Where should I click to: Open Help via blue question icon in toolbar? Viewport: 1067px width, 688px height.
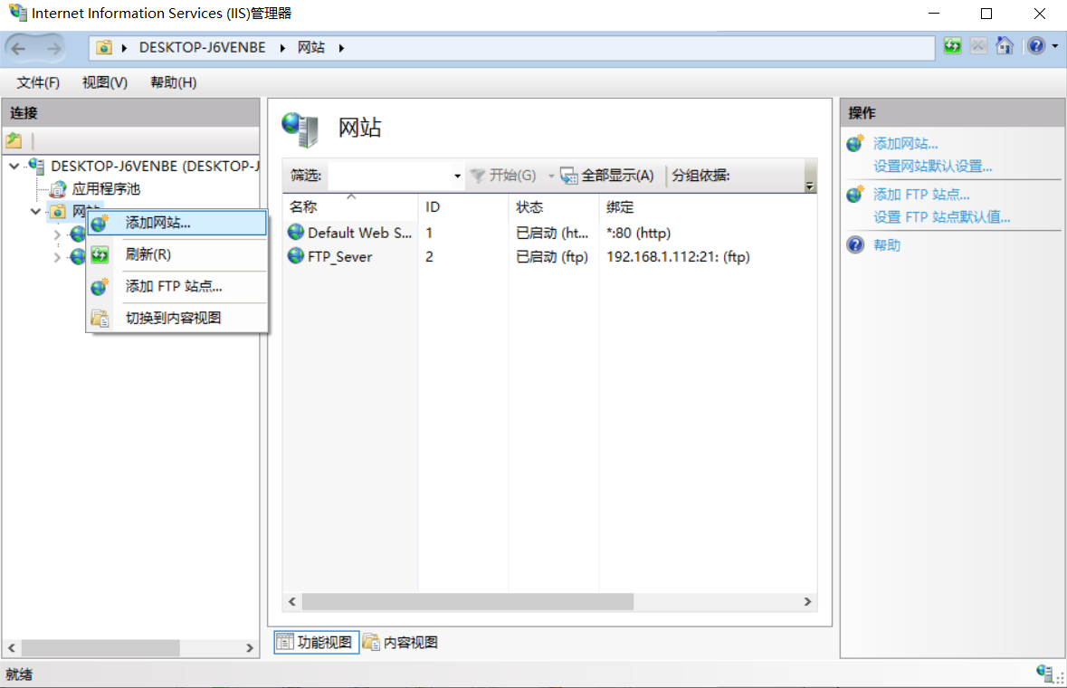click(x=1036, y=46)
